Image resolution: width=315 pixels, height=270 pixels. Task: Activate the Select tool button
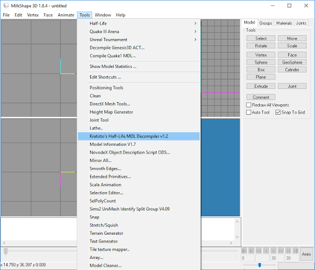pyautogui.click(x=261, y=38)
